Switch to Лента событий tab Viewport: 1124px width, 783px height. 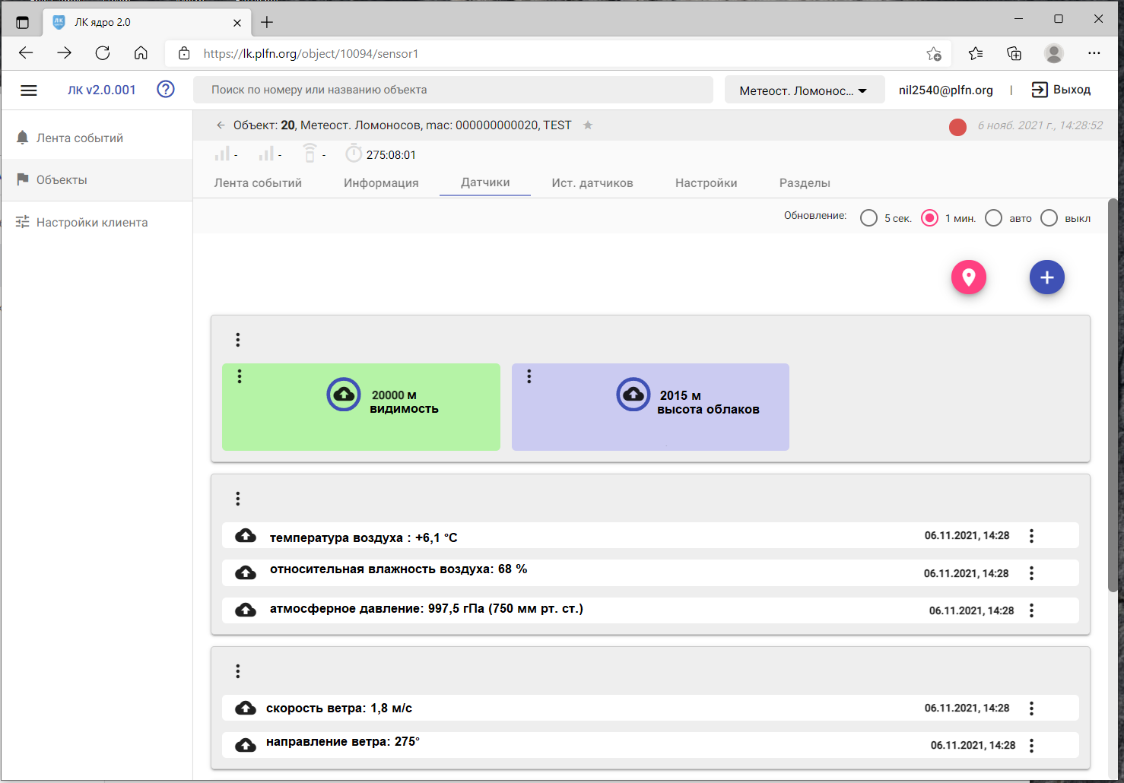tap(258, 183)
